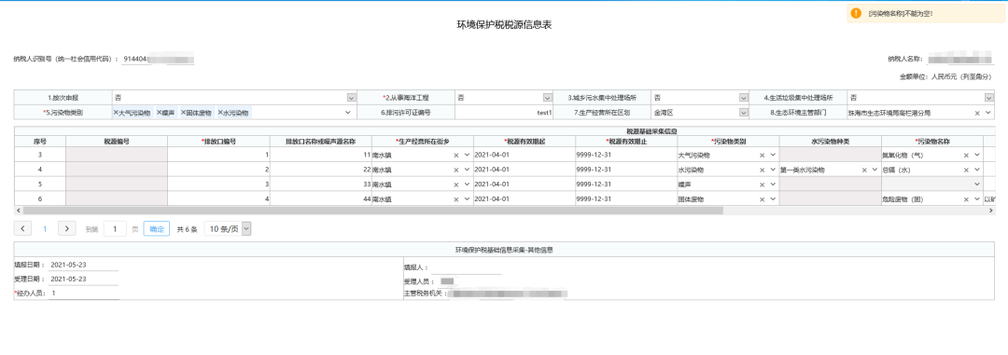Viewport: 1008px width, 355px height.
Task: Click the orange warning icon in the notification
Action: (x=856, y=13)
